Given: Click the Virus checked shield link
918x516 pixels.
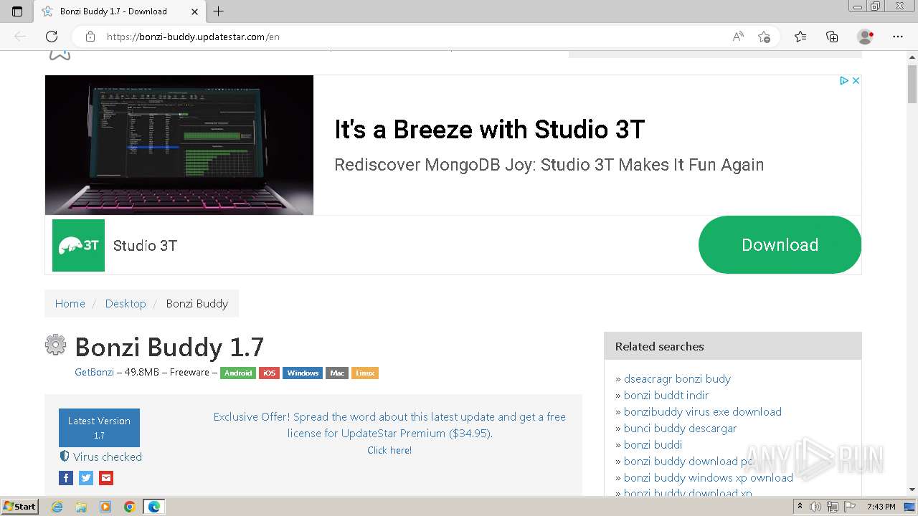Looking at the screenshot, I should (100, 457).
